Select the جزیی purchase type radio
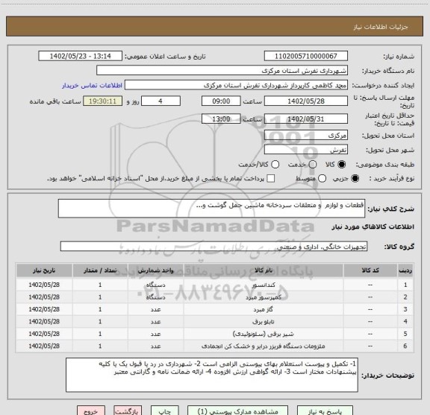 pos(355,179)
